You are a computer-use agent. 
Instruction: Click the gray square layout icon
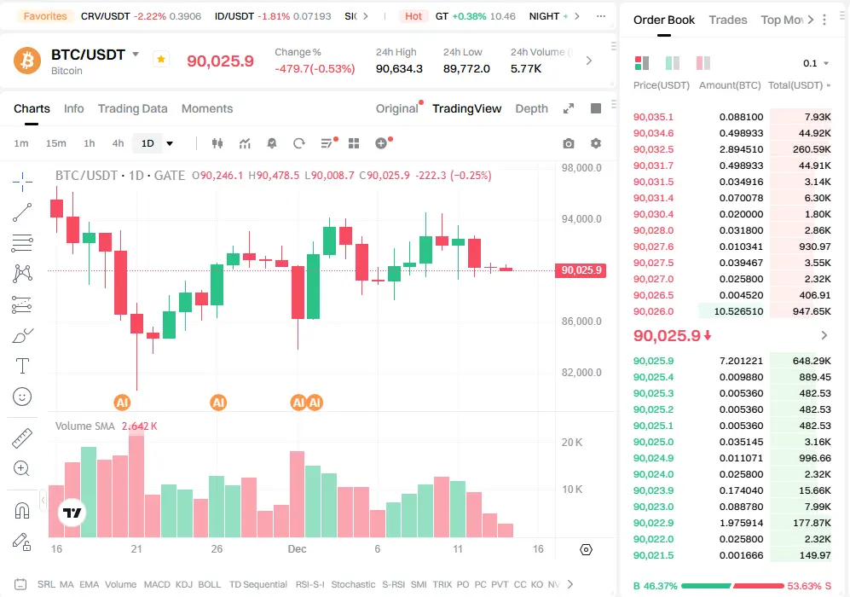[x=596, y=108]
